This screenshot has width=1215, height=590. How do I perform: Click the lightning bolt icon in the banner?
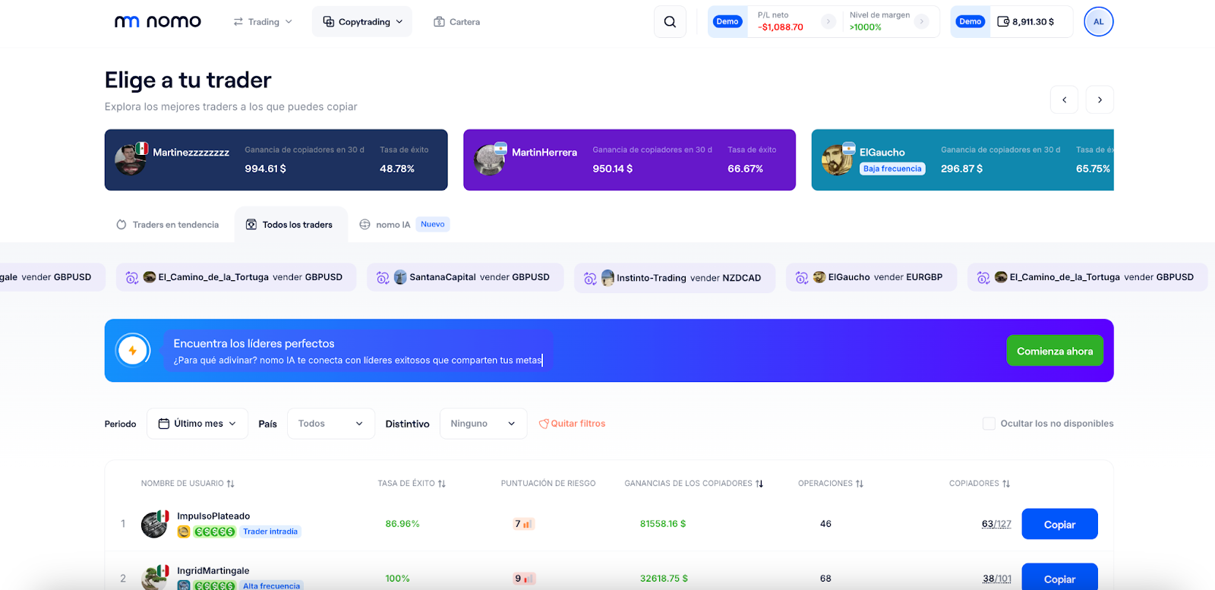pos(133,351)
